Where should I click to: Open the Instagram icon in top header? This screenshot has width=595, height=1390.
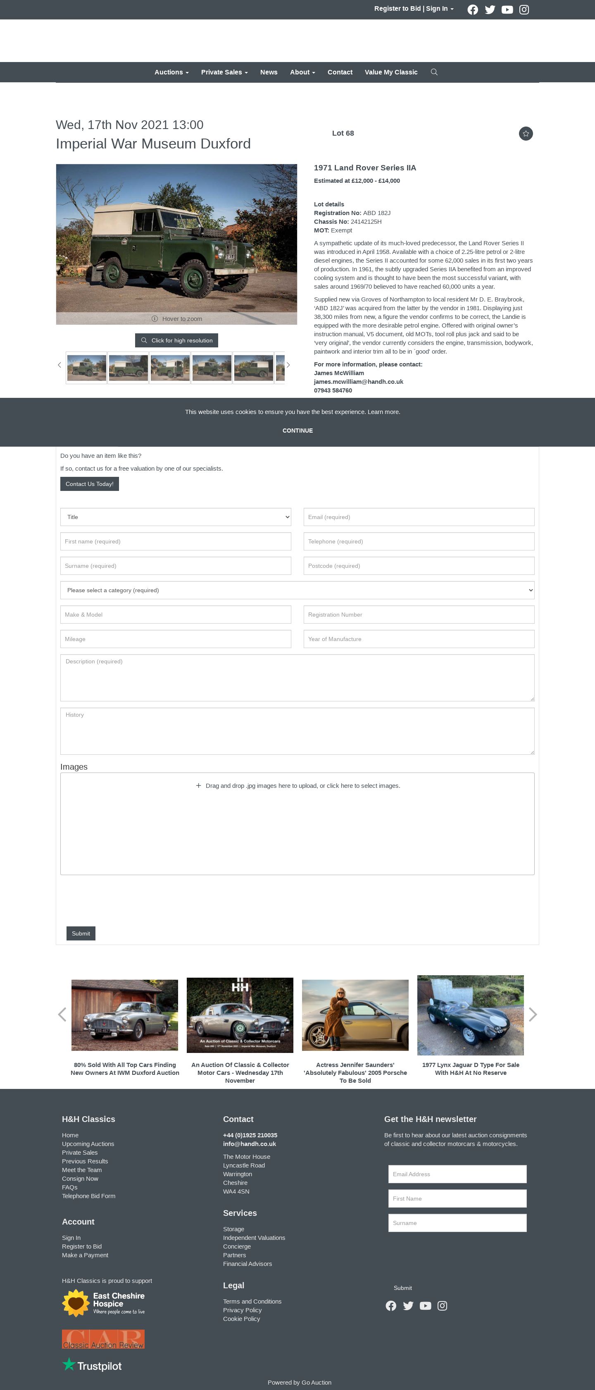[x=524, y=10]
